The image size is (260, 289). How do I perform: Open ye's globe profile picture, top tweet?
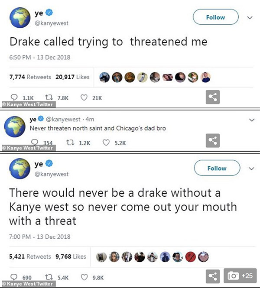pos(20,17)
